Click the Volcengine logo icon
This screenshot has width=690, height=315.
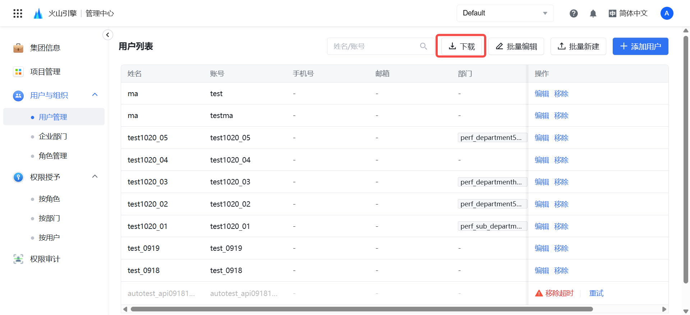point(38,13)
